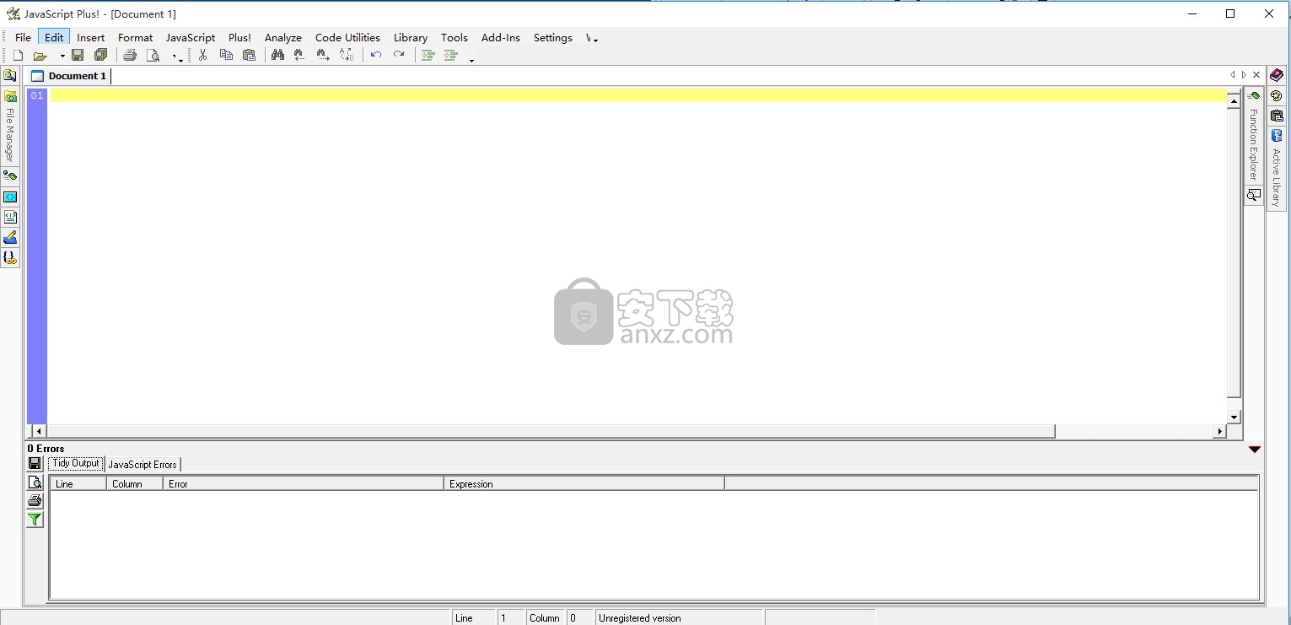Click the cyan code-brackets sidebar icon
This screenshot has width=1291, height=625.
click(x=10, y=197)
